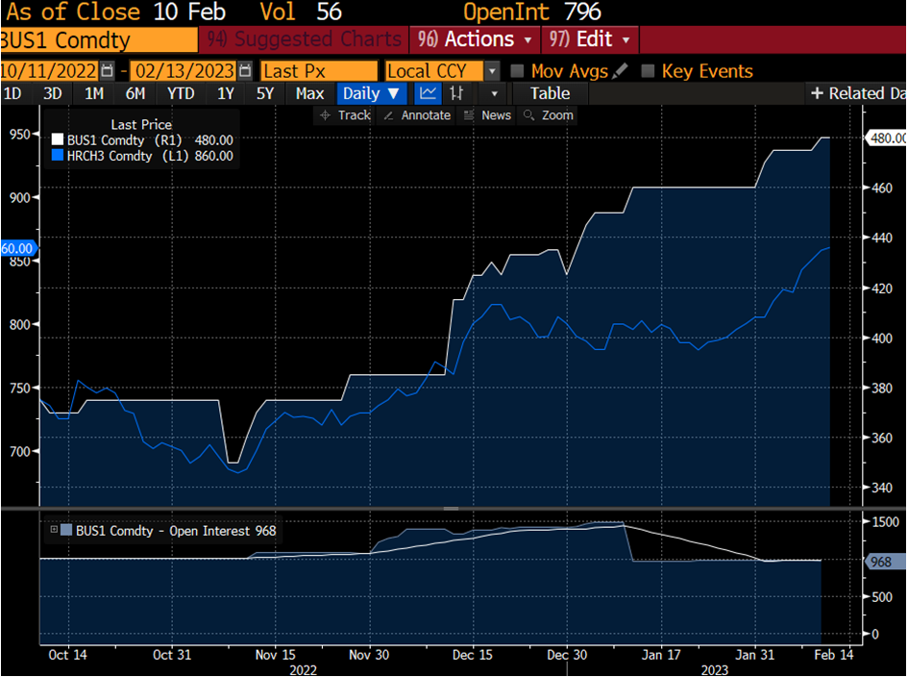The height and width of the screenshot is (677, 908).
Task: Click the pencil icon beside Mov Avgs
Action: 621,71
